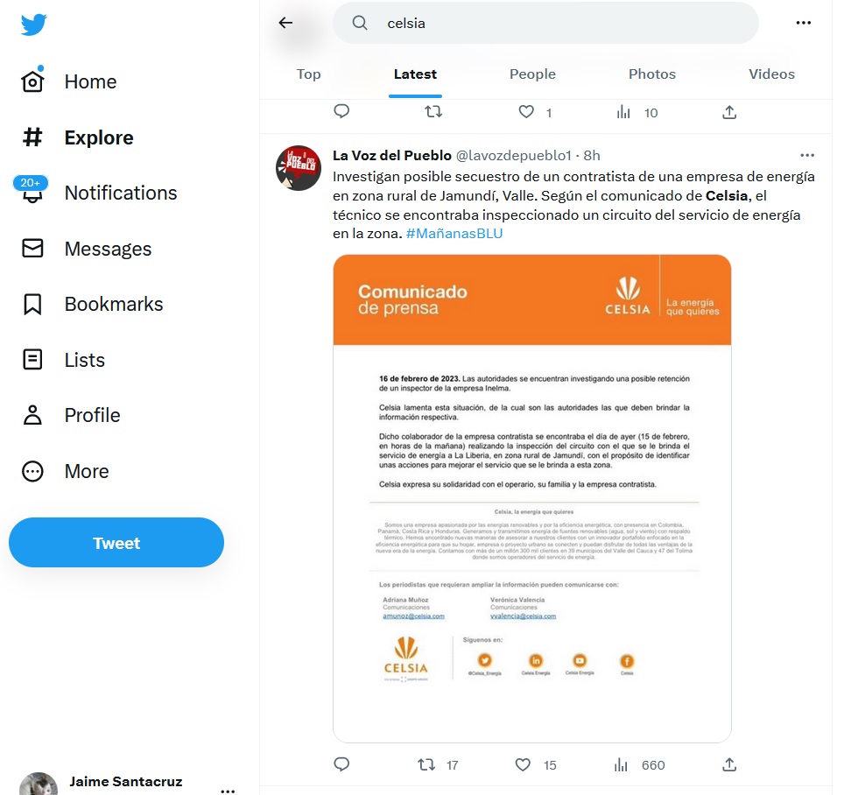Open the Comunicado de prensa image
The image size is (851, 795).
click(532, 498)
